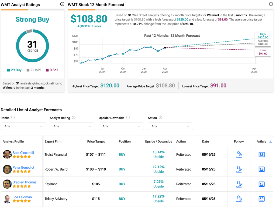Click the black current-price point on the chart

coord(165,47)
